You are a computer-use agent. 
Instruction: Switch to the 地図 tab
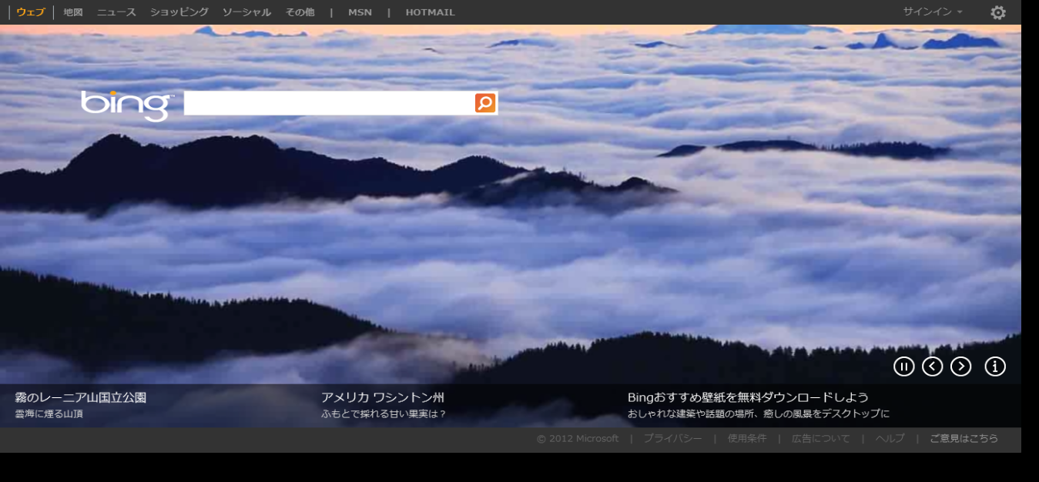(x=73, y=12)
